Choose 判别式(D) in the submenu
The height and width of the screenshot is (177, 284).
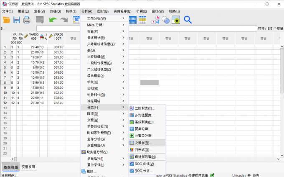coord(147,150)
